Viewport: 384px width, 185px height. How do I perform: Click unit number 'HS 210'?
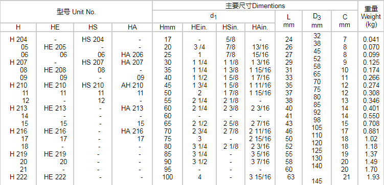93,86
